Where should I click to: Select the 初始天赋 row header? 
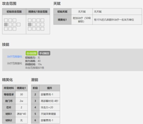tap(62, 12)
